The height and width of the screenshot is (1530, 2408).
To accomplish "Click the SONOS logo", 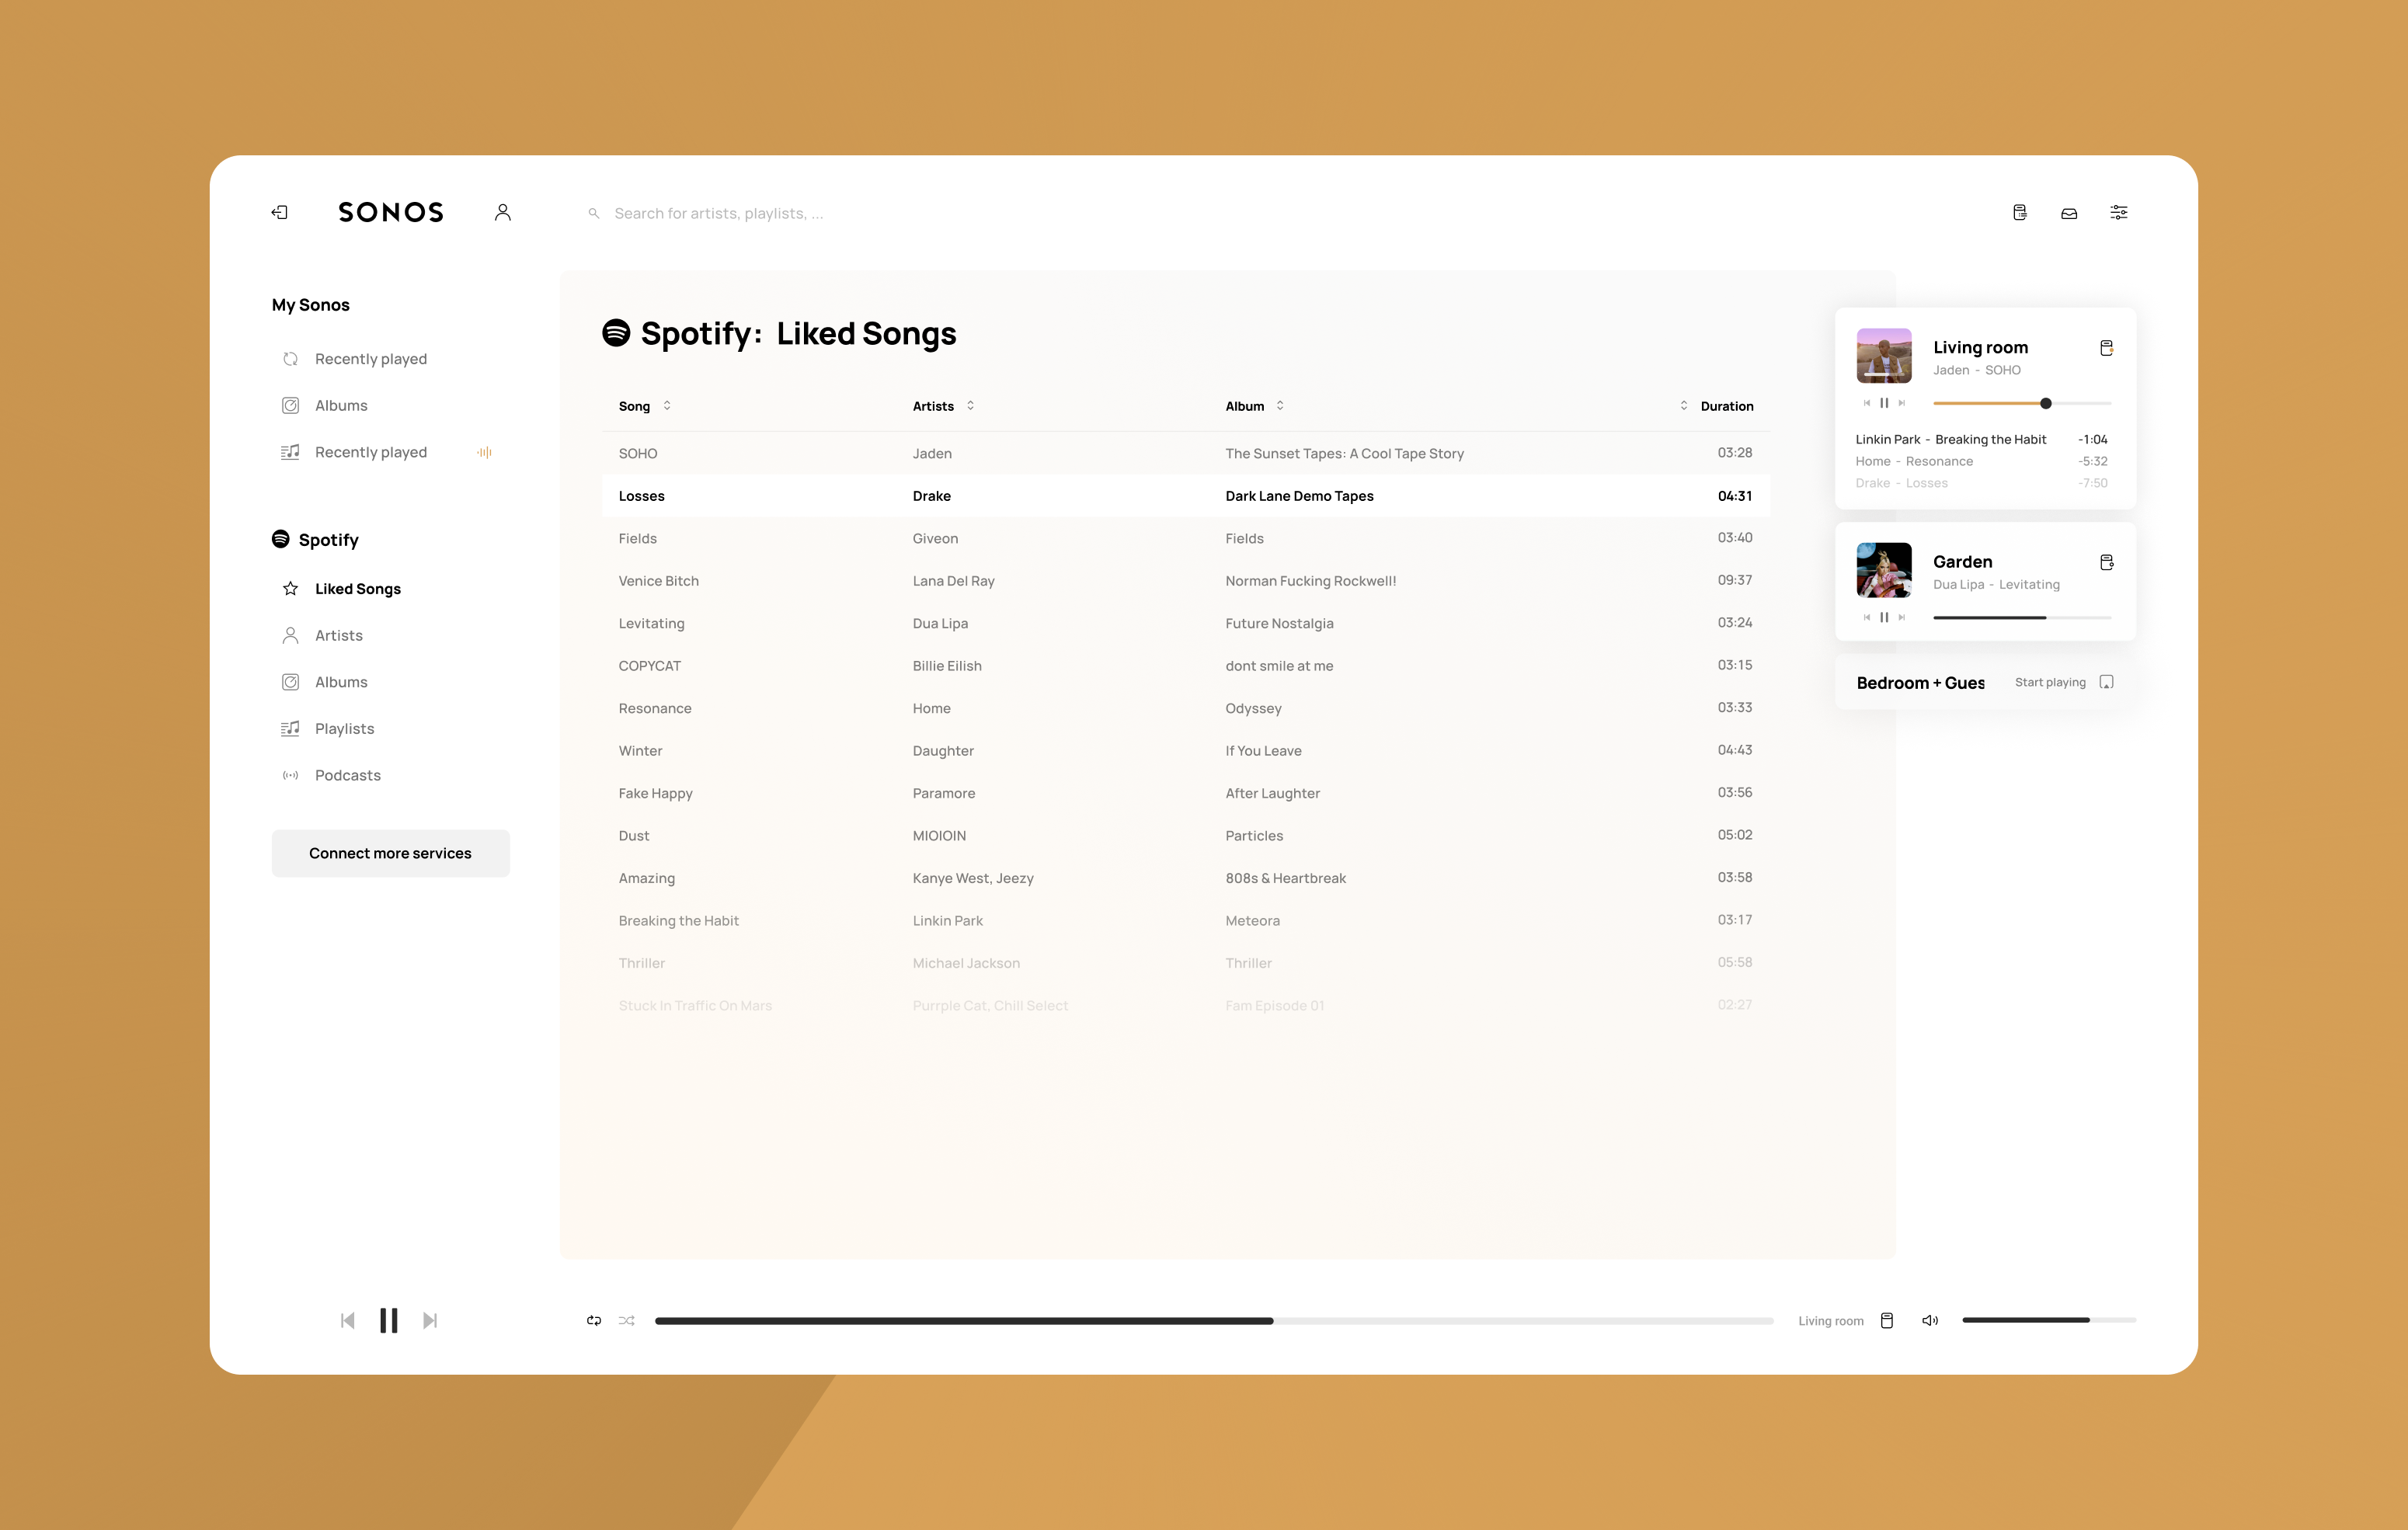I will click(391, 212).
